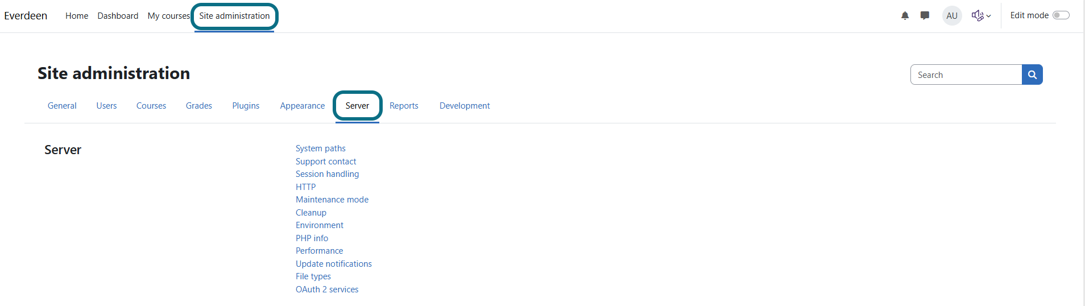Image resolution: width=1085 pixels, height=306 pixels.
Task: Open My courses in top navigation
Action: (x=168, y=16)
